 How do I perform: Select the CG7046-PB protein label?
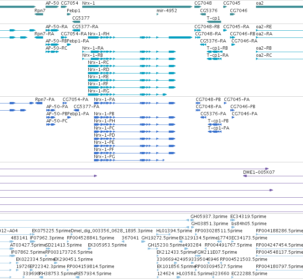pos(243,106)
